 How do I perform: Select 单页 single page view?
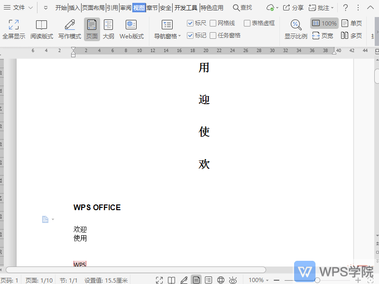tap(351, 23)
